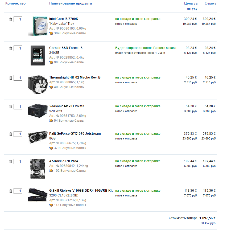Screen dimensions: 227x230
Task: Click bonus points icon for GTX1070 Jetstream
Action: tap(51, 148)
